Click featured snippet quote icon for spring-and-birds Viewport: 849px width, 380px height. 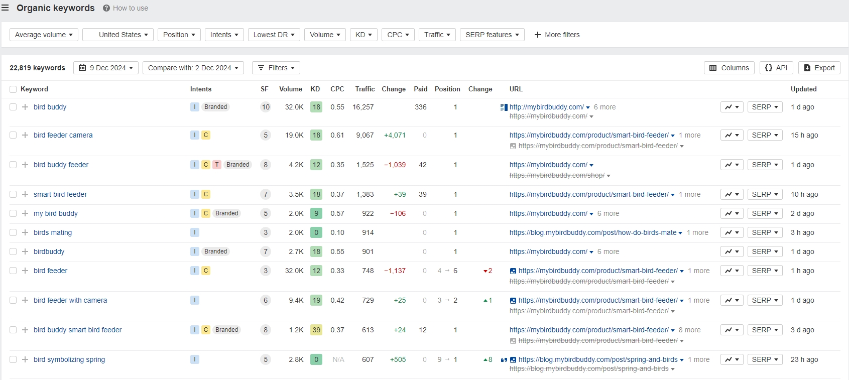tap(504, 360)
